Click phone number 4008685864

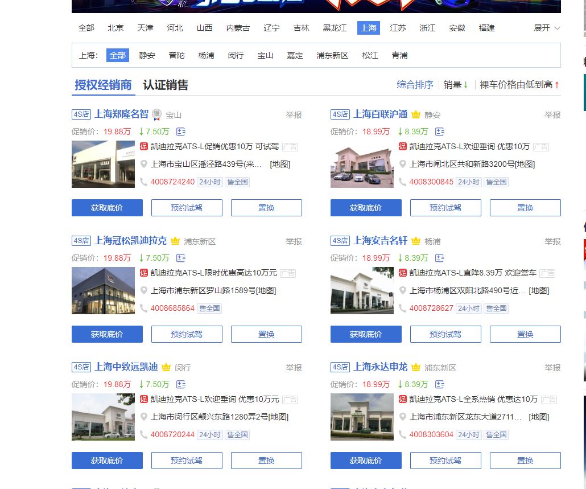click(x=172, y=309)
